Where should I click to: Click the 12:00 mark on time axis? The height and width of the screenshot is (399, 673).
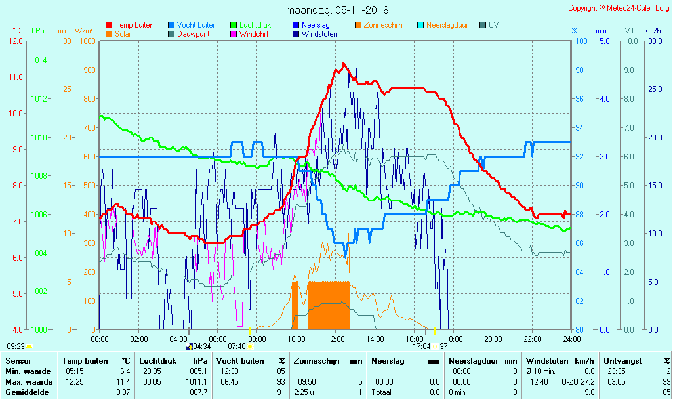(x=336, y=339)
